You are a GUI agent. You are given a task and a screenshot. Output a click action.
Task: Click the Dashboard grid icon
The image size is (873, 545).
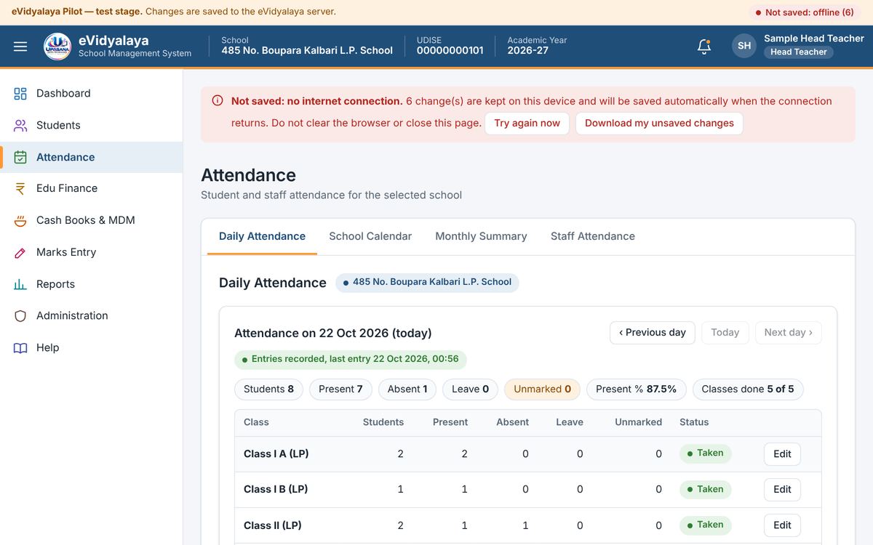pyautogui.click(x=20, y=93)
